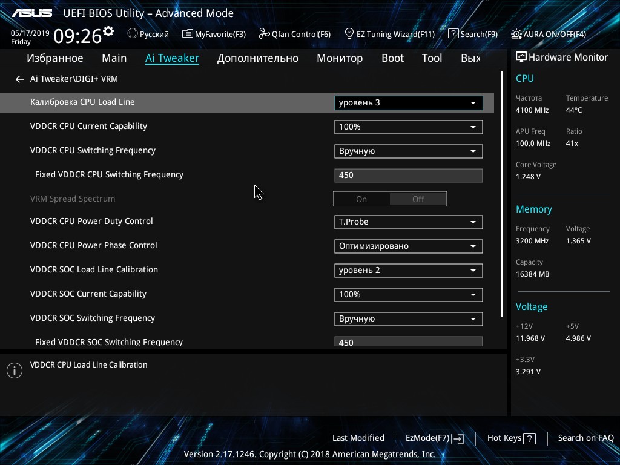Toggle AURA ON/OFF(F4) light icon
Image resolution: width=620 pixels, height=465 pixels.
516,34
